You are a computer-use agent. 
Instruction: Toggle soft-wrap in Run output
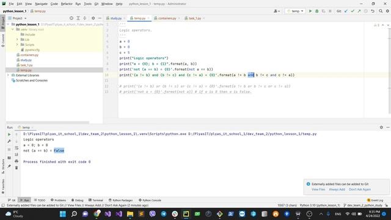16,148
